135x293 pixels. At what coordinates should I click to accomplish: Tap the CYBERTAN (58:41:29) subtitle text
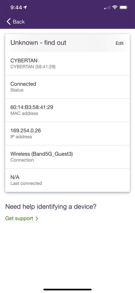point(33,67)
